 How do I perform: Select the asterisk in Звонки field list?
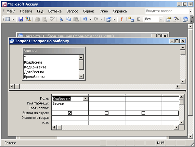51,57
